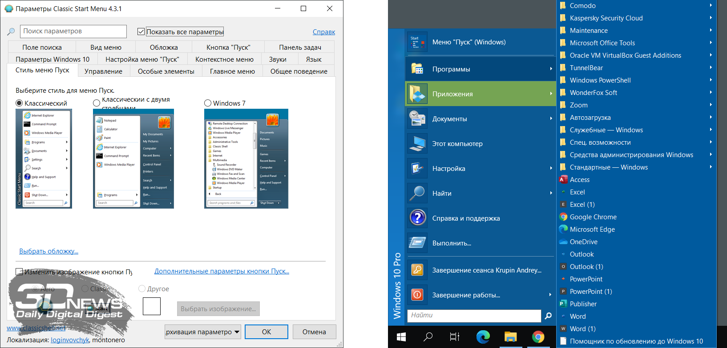Screen dimensions: 727x348
Task: Open Chrome from the taskbar
Action: (538, 337)
